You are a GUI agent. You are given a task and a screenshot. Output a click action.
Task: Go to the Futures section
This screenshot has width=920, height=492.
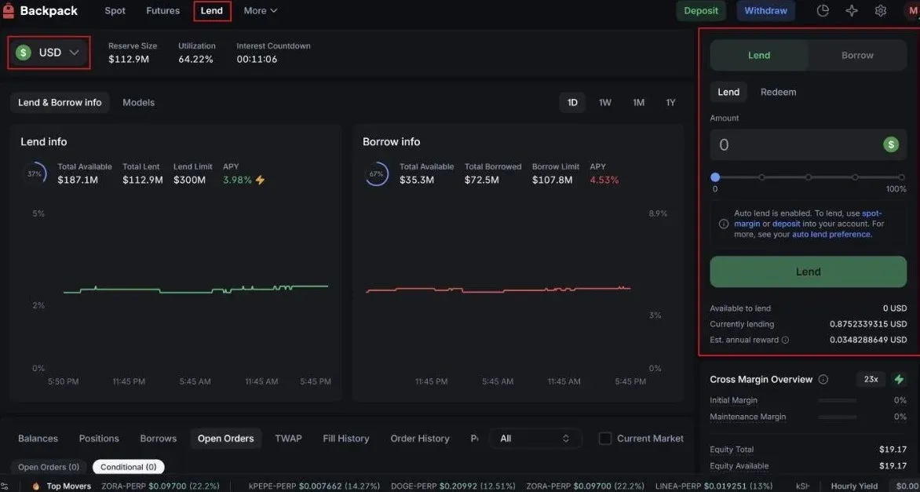(x=162, y=10)
